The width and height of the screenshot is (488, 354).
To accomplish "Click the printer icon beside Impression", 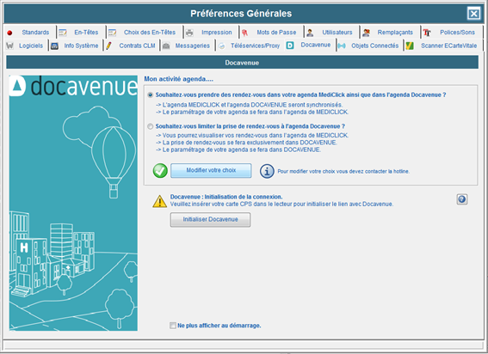I will tap(189, 33).
